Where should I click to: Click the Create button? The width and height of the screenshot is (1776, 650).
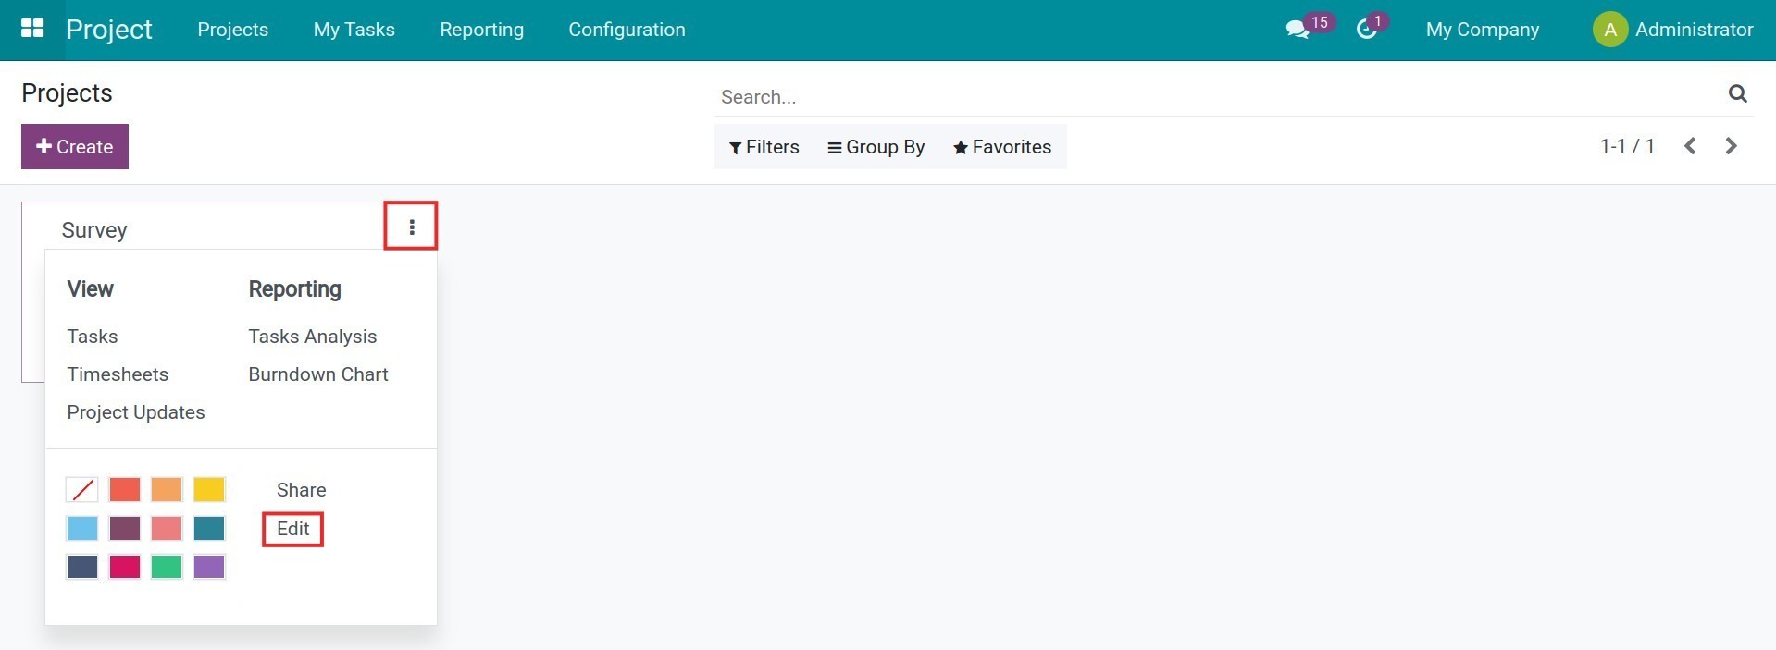(x=75, y=147)
